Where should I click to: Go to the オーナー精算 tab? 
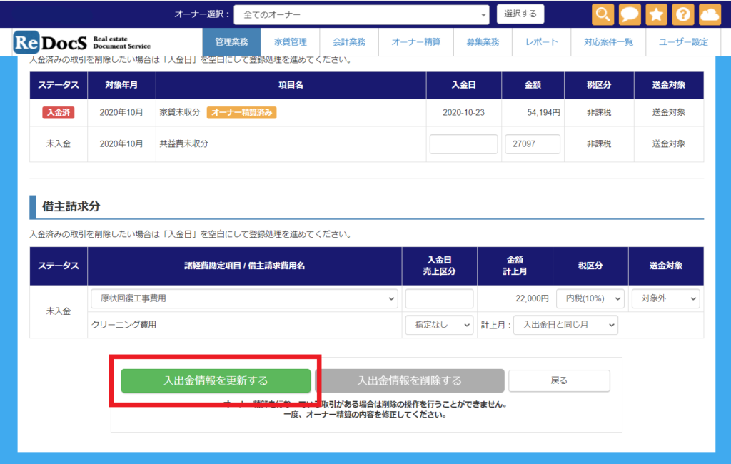[416, 42]
